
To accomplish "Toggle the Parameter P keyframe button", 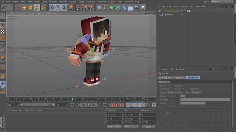I will (x=143, y=105).
